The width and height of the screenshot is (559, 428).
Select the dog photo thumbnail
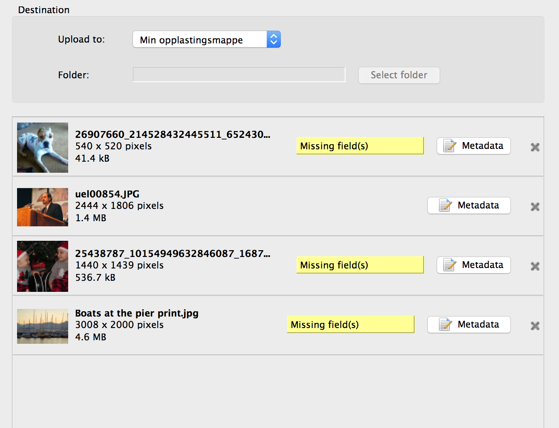point(43,148)
